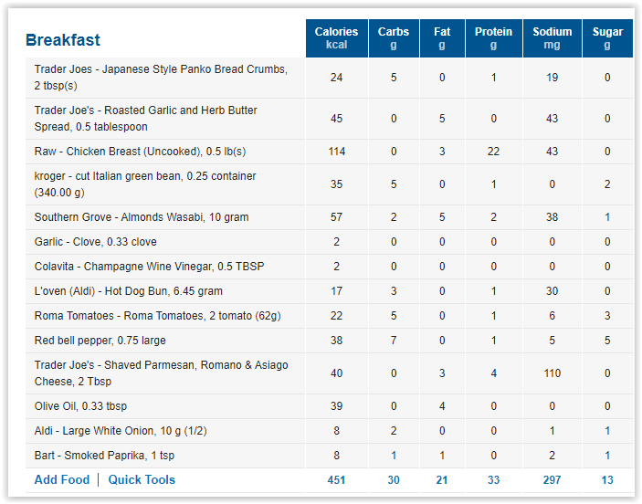Click the Fat column header
Screen dimensions: 642x504
click(442, 38)
